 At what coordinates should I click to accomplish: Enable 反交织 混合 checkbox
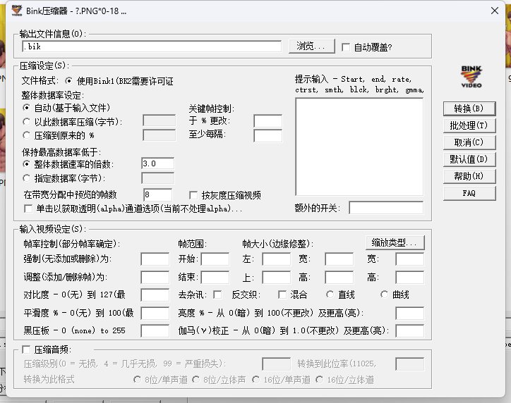pyautogui.click(x=282, y=294)
